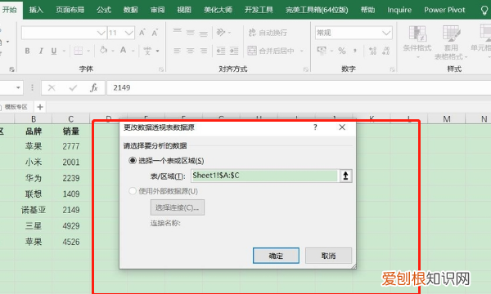The image size is (491, 294).
Task: Click the phonetic guide 文 icon
Action: click(147, 51)
